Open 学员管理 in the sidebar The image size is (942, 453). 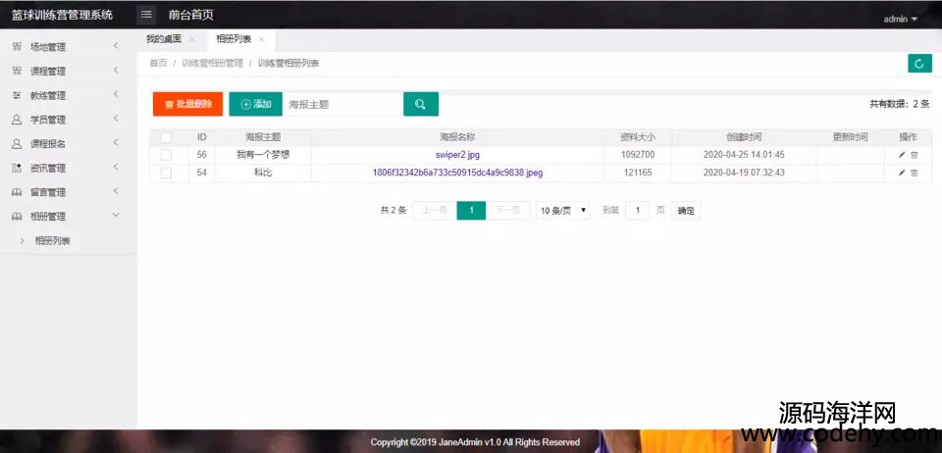click(48, 120)
